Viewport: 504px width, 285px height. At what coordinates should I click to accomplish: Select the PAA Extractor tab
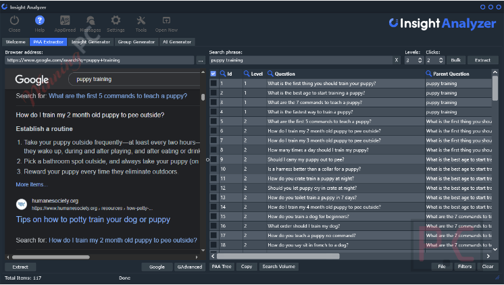[48, 42]
